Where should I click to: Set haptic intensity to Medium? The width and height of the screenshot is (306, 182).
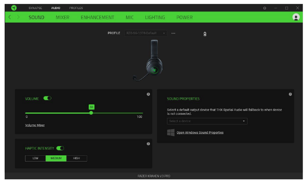point(56,158)
